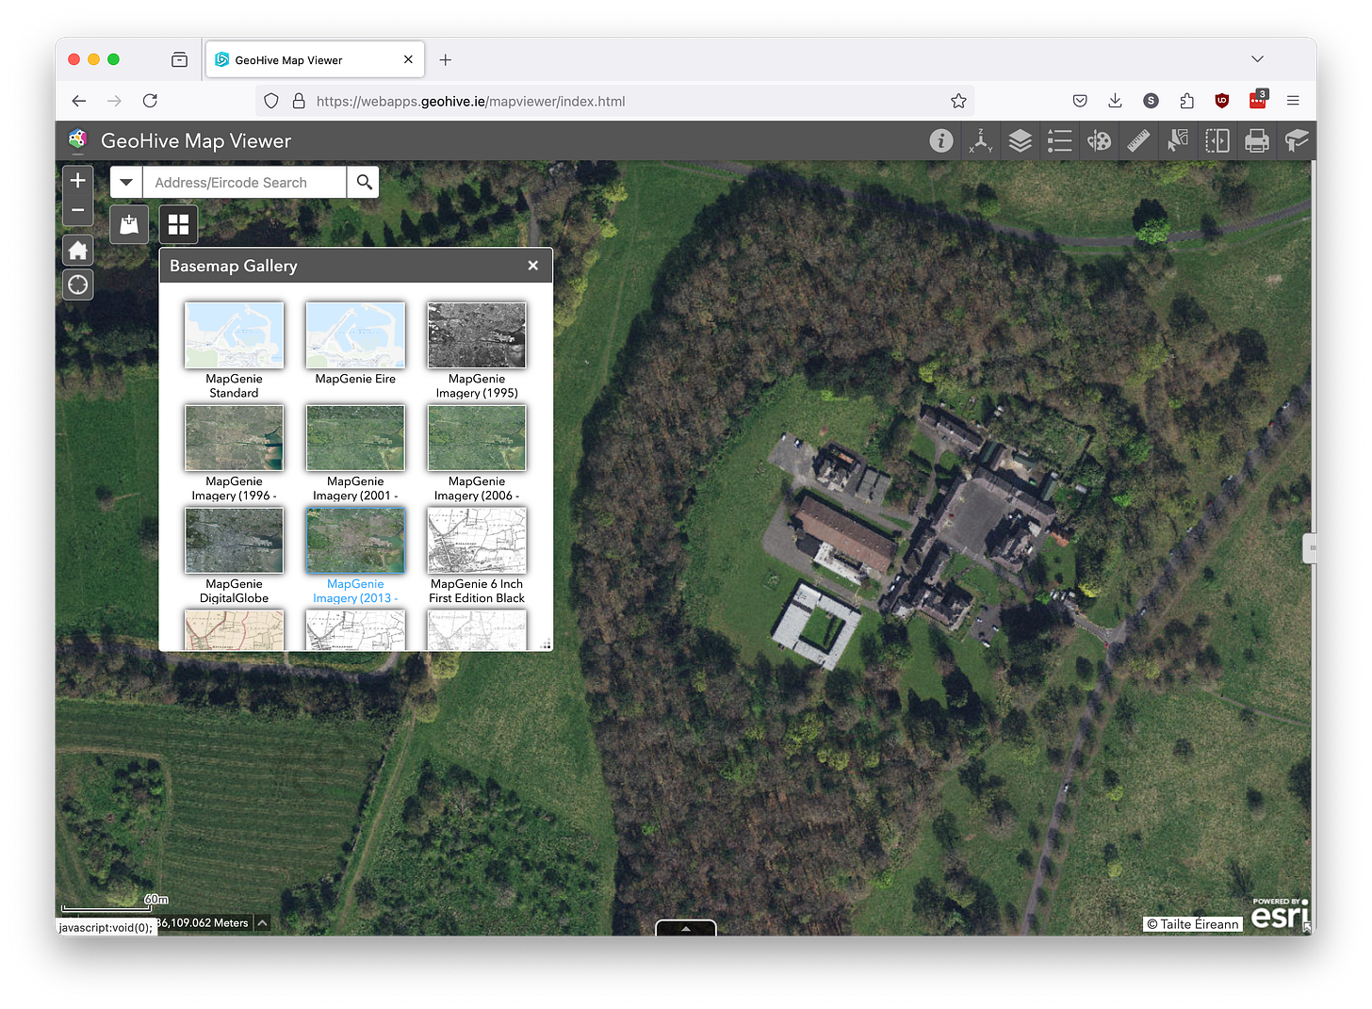Viewport: 1372px width, 1009px height.
Task: Bookmark this page with star
Action: pyautogui.click(x=958, y=101)
